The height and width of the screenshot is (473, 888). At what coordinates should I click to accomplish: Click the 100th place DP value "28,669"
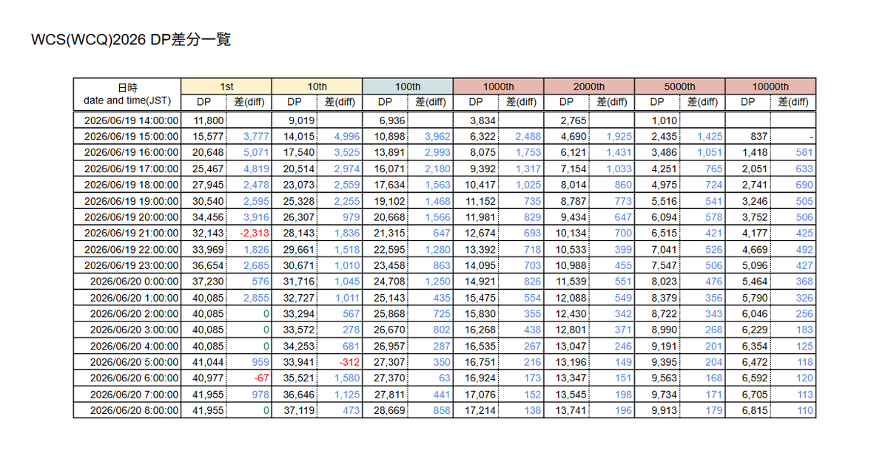(x=390, y=410)
